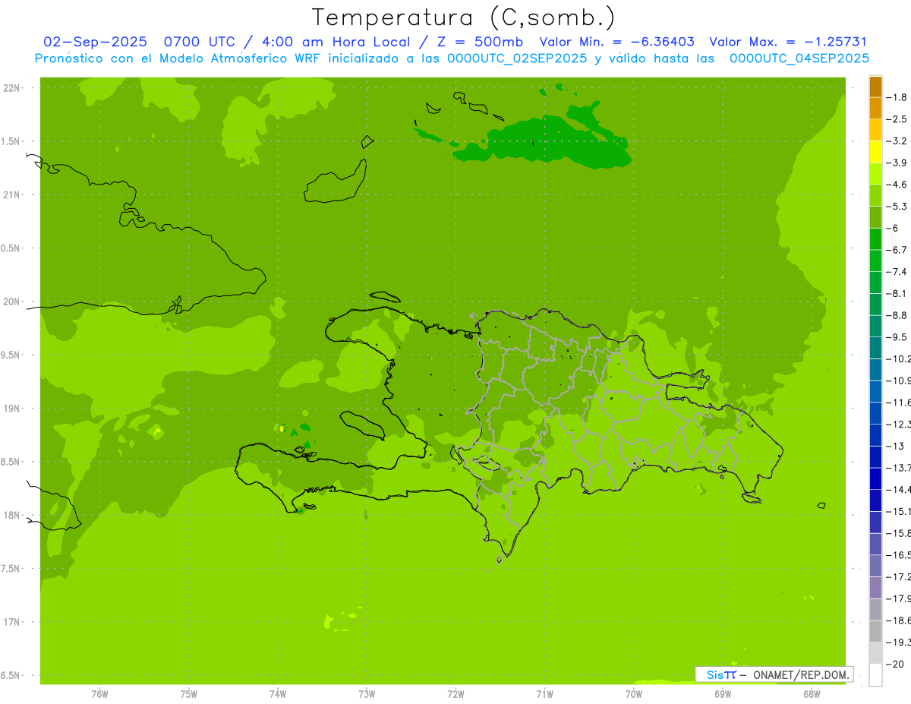Click the "Sis" logo text beside ONAMET
The width and height of the screenshot is (911, 704).
[x=715, y=674]
